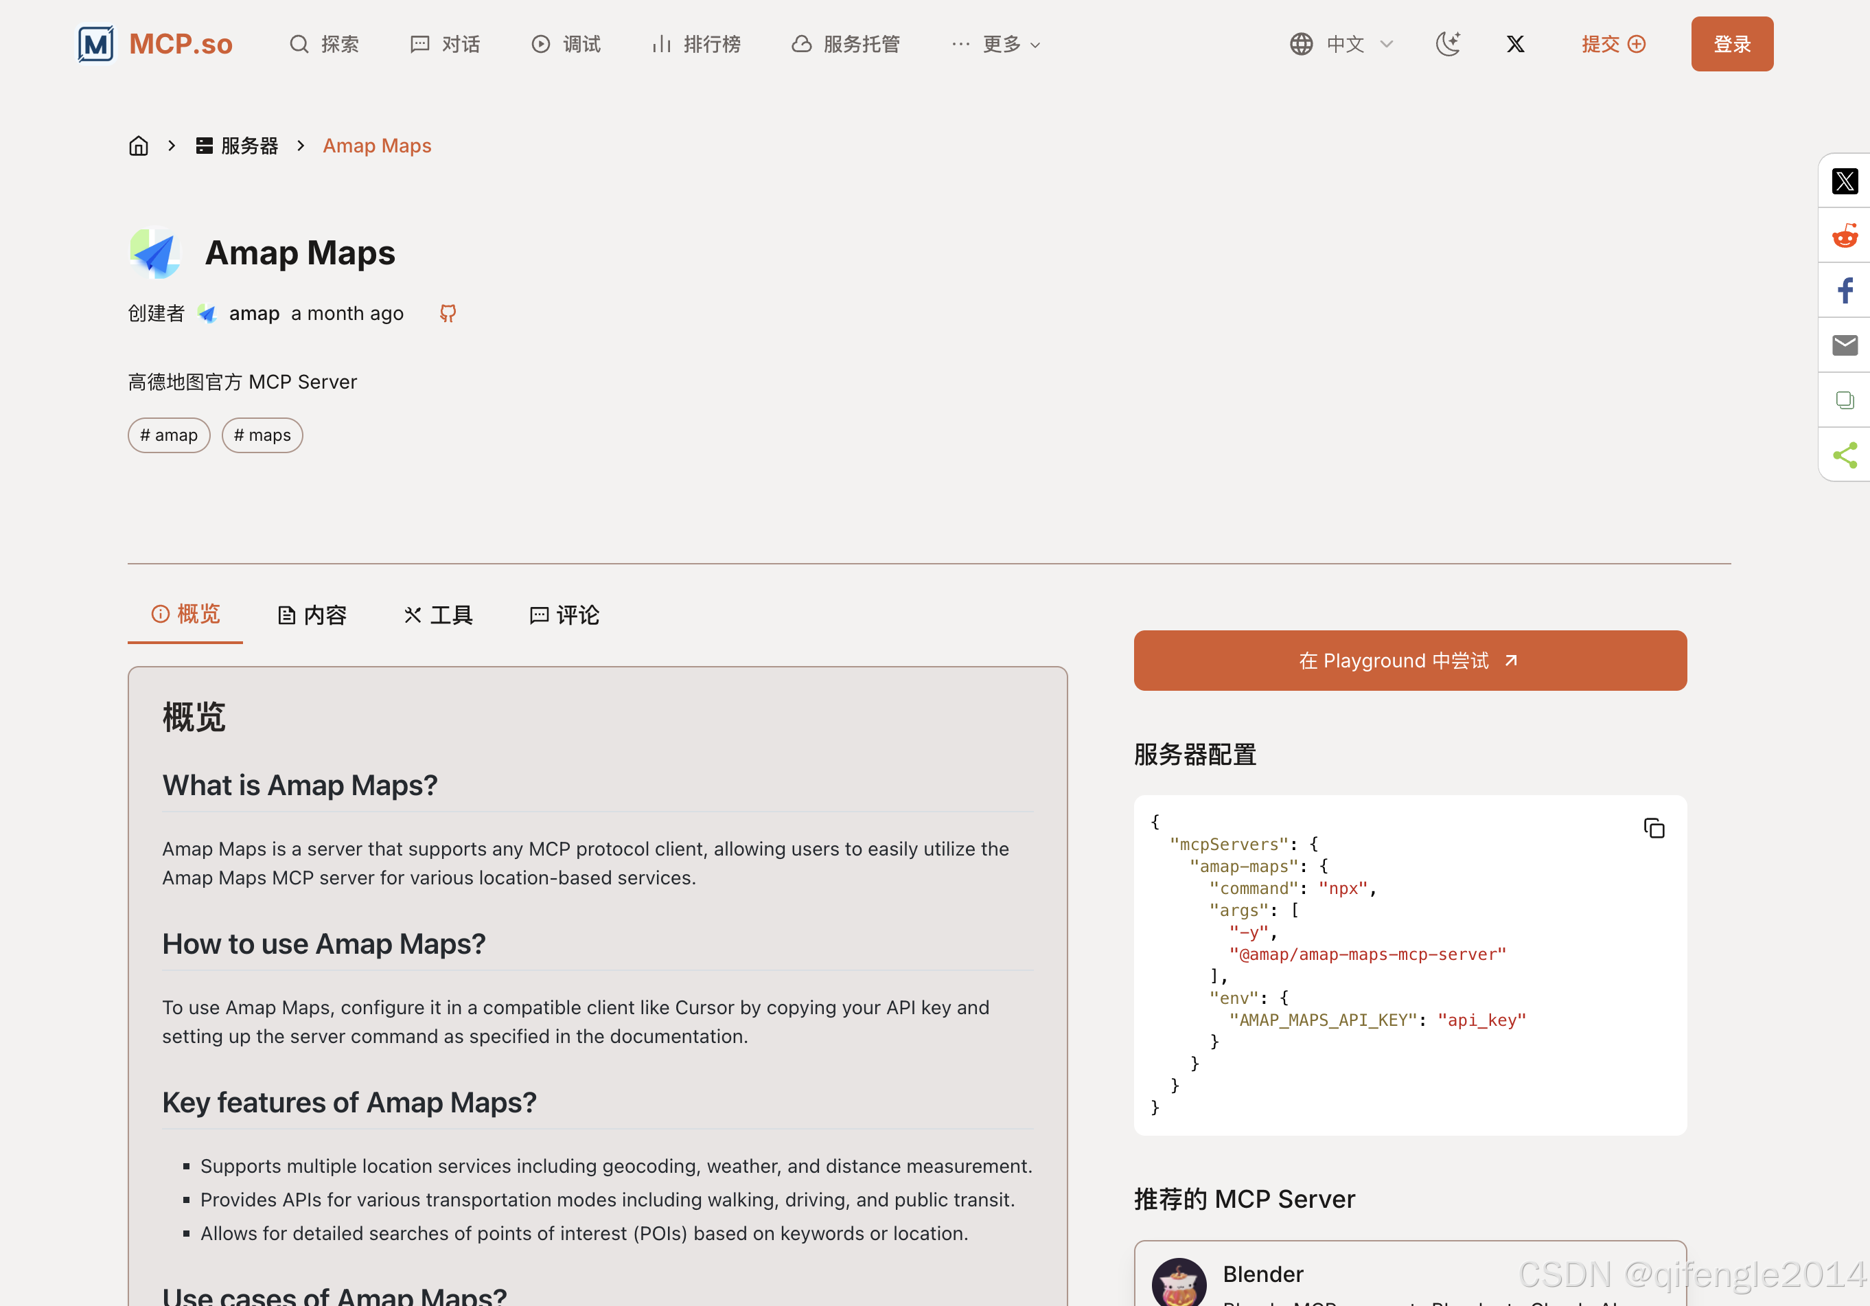
Task: Click the home breadcrumb icon
Action: [139, 146]
